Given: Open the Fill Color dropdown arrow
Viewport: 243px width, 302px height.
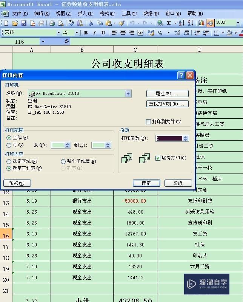Looking at the screenshot, I should tap(236, 33).
